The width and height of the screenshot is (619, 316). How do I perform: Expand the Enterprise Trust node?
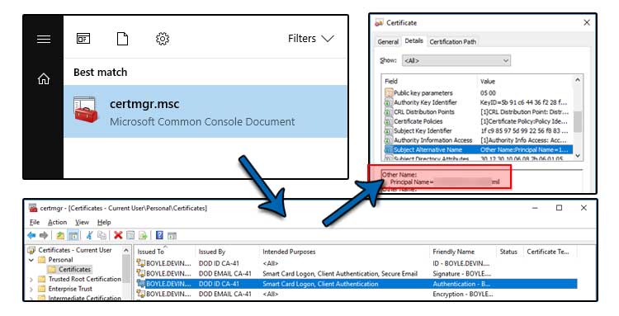point(31,289)
